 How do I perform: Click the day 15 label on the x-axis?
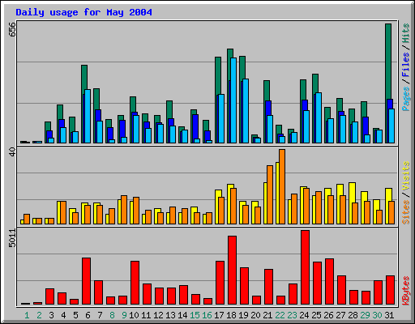(195, 315)
